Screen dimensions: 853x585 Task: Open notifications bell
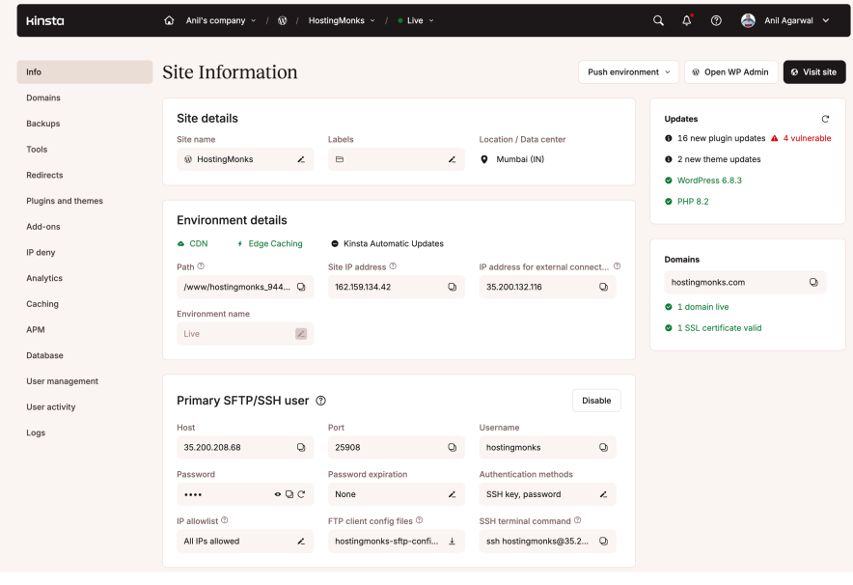(687, 20)
